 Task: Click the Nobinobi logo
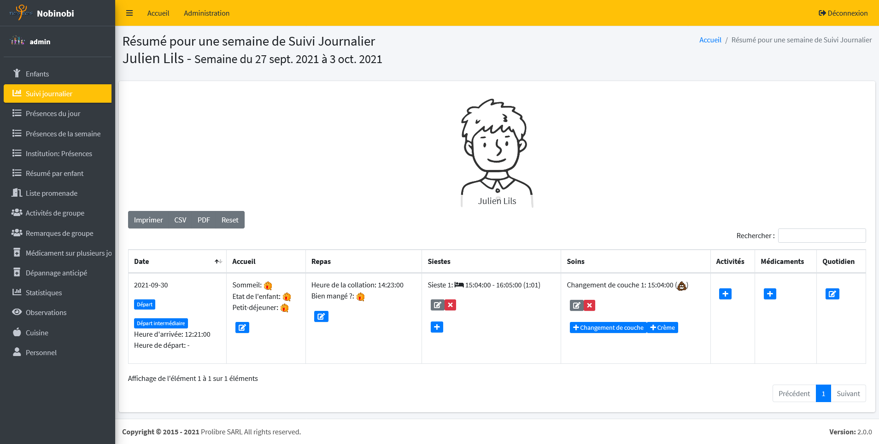(21, 13)
